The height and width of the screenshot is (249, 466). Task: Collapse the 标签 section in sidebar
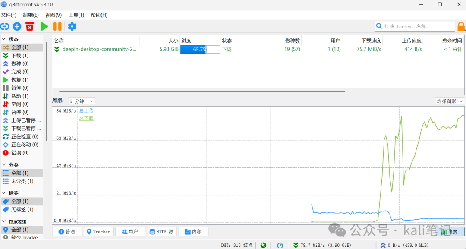pos(4,193)
